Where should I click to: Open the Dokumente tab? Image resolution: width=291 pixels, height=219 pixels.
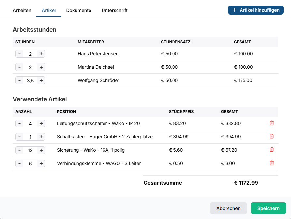pyautogui.click(x=79, y=10)
